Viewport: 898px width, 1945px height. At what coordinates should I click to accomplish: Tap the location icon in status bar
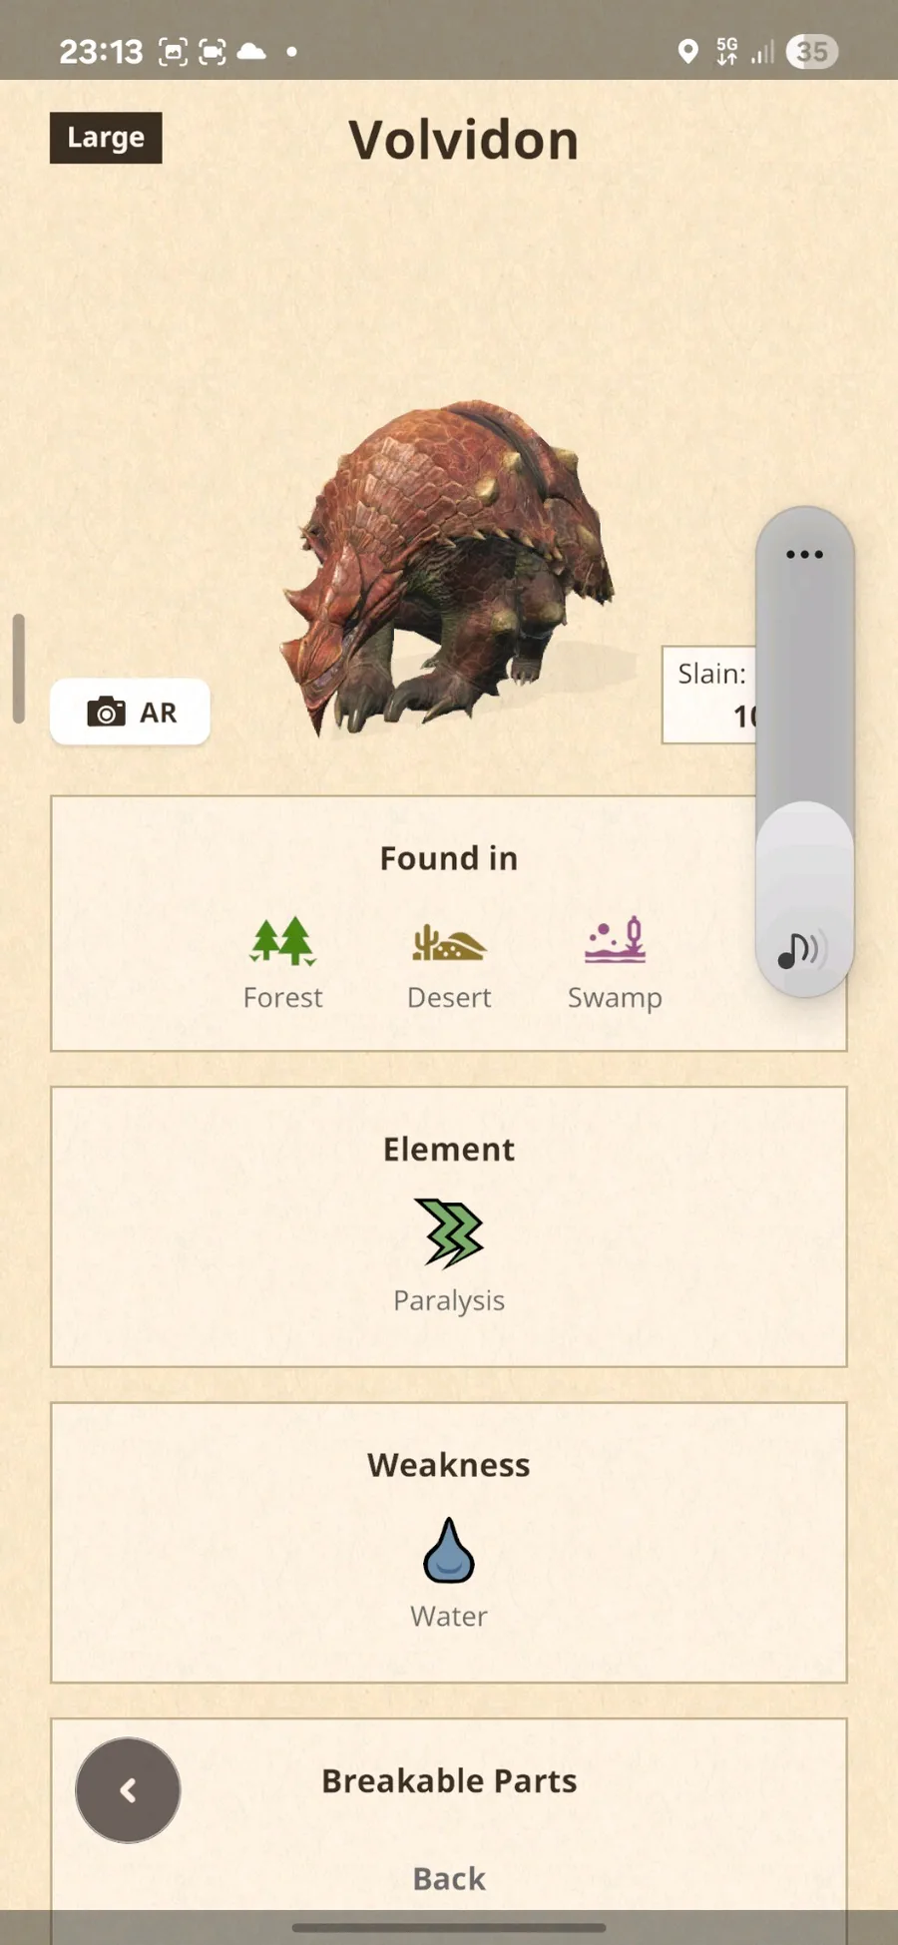pos(687,51)
